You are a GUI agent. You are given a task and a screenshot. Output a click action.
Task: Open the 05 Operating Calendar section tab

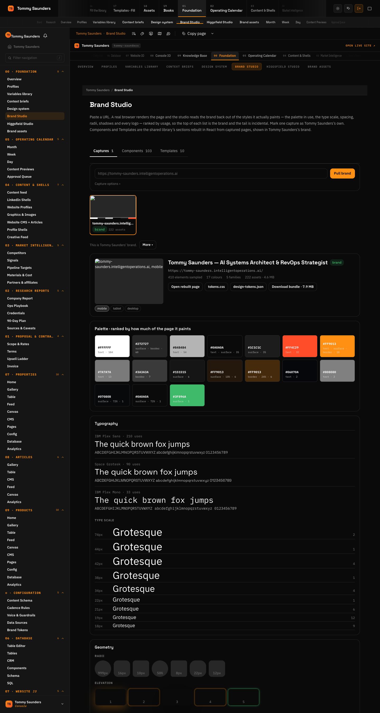coord(259,56)
